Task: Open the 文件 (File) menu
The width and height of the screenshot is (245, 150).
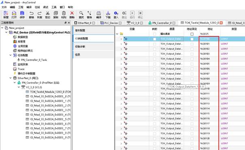Action: click(4, 7)
